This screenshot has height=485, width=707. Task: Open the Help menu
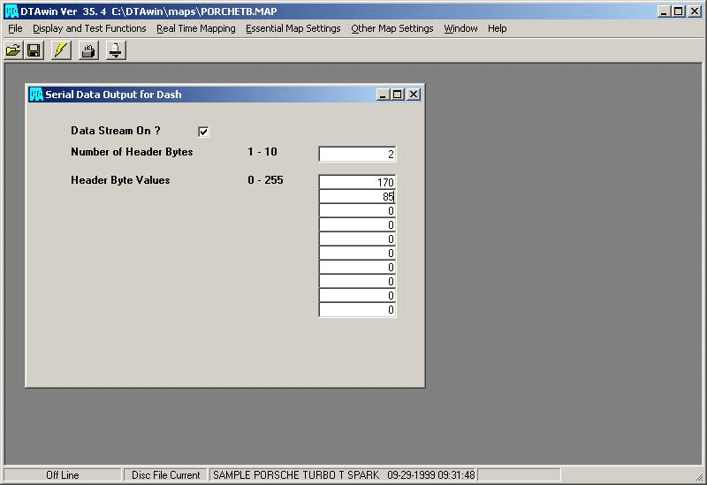pyautogui.click(x=497, y=28)
